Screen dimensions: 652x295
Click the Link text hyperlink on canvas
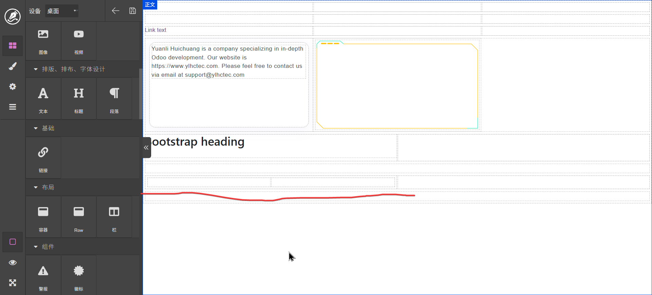[156, 30]
